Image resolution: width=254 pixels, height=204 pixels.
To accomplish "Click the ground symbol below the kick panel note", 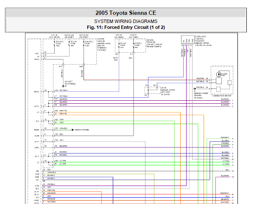I will (63, 86).
